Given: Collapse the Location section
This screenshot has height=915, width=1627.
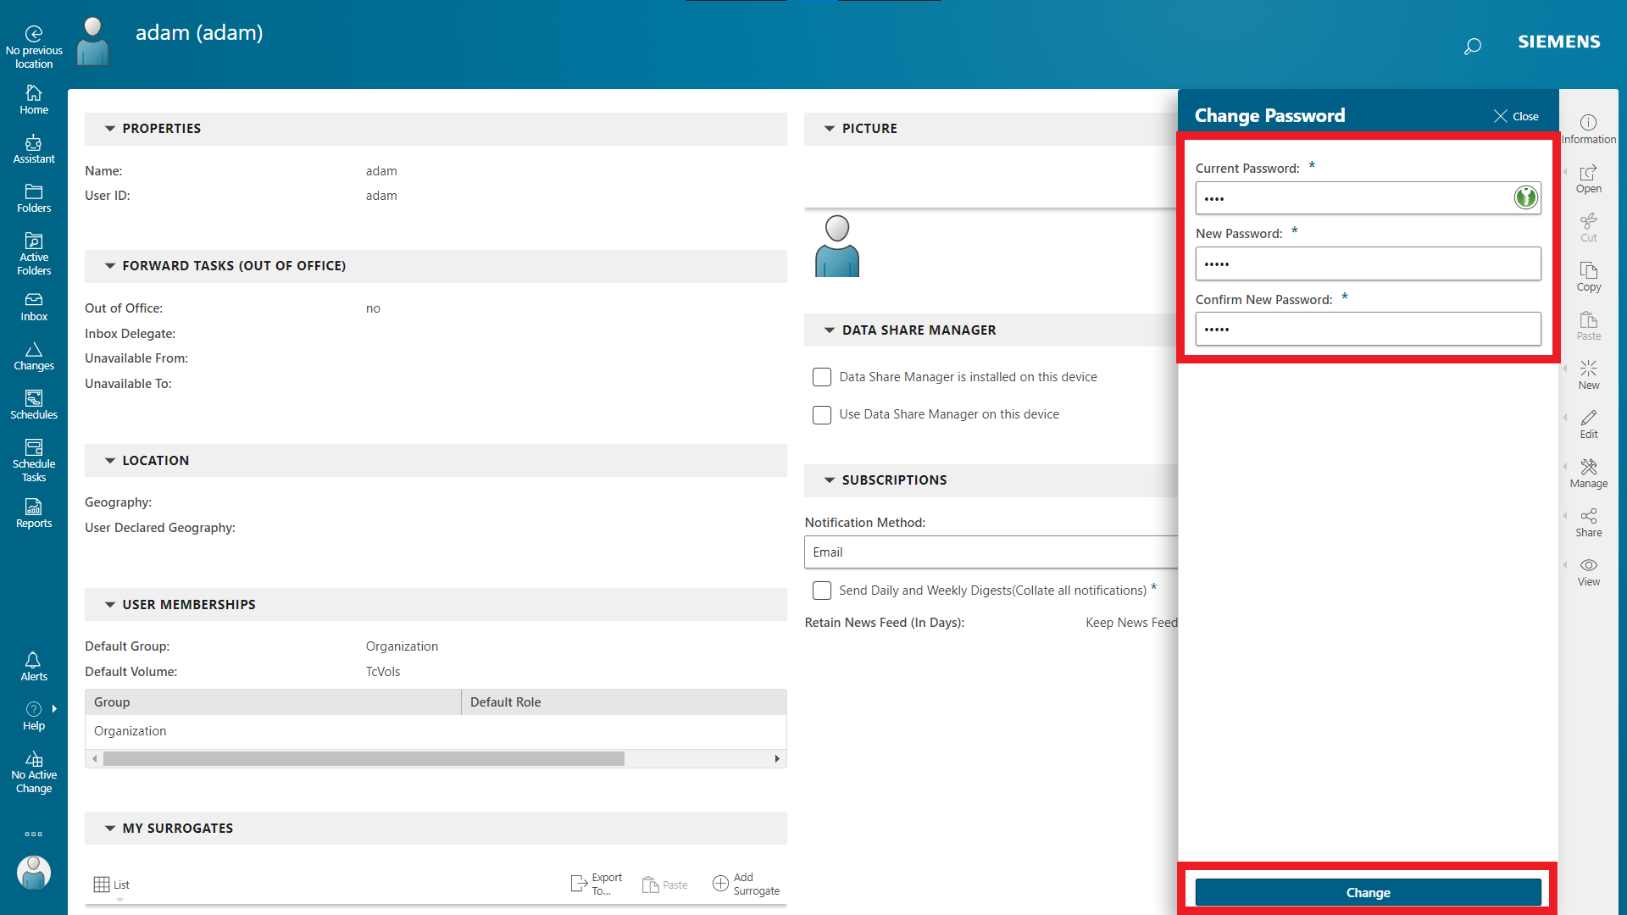Looking at the screenshot, I should click(x=110, y=461).
